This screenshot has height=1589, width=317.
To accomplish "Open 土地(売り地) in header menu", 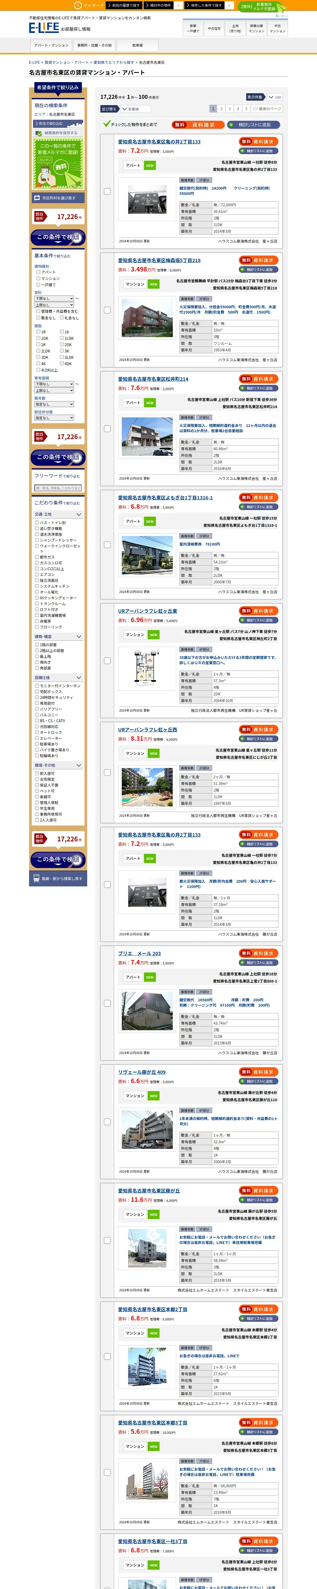I will 235,28.
